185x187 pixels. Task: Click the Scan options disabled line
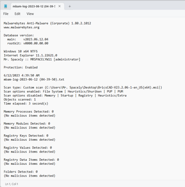(65, 95)
